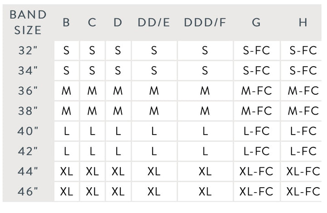Click L cell for 42" DDD/F cup
Viewport: 327px width, 213px height.
[x=205, y=151]
